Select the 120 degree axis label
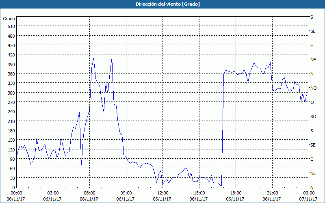Viewport: 325px width, 203px height. [11, 150]
